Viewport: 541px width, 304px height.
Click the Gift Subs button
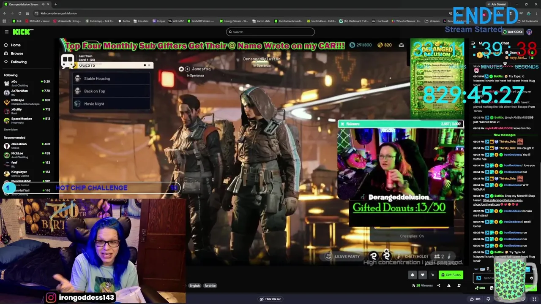(451, 275)
